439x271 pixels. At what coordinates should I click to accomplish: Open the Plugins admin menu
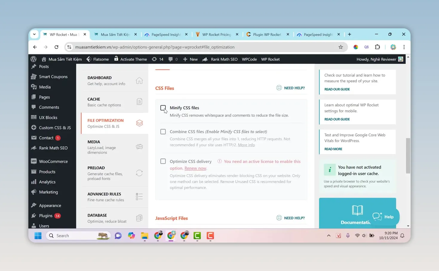tap(52, 216)
